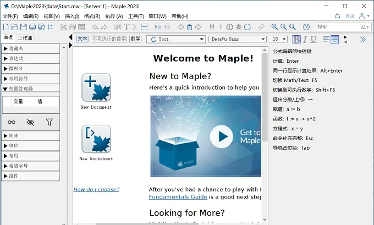Expand the 组件 palette
Viewport: 374px width, 225px height.
point(31,176)
